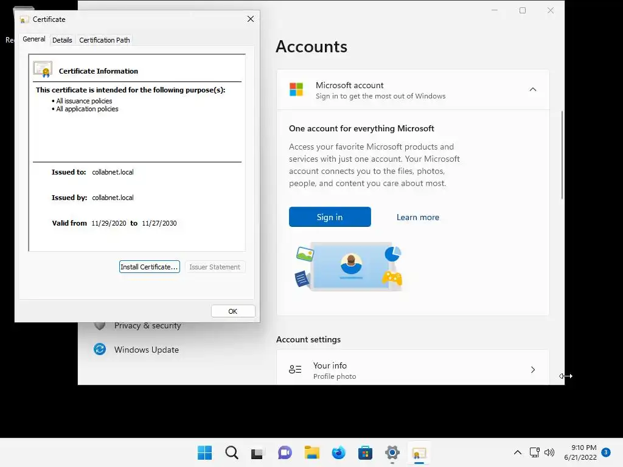The image size is (623, 467).
Task: Click the Microsoft logo in the account card
Action: pos(296,89)
